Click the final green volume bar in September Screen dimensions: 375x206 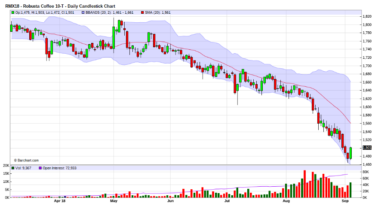coord(350,190)
